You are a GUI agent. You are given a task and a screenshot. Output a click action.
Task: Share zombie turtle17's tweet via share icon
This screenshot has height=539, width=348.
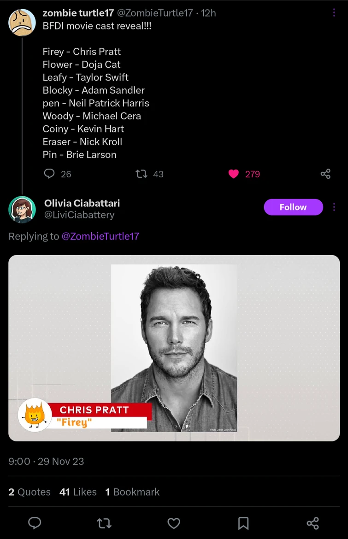[x=325, y=174]
